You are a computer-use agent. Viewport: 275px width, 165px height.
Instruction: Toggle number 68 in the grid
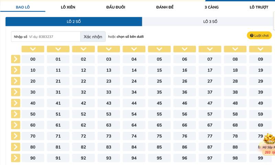235,125
